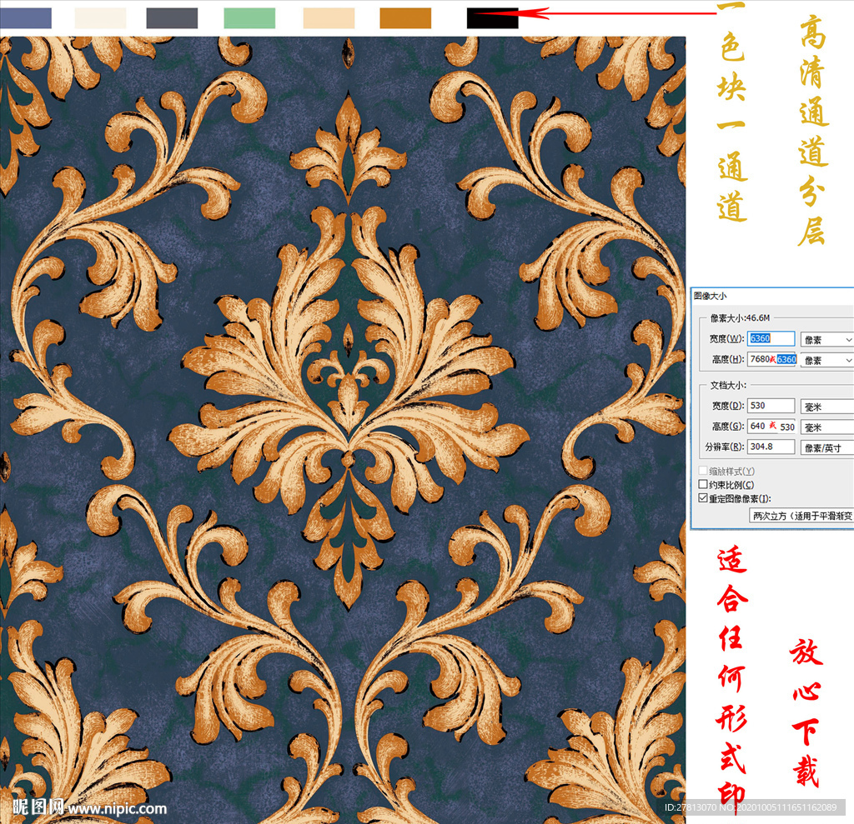The width and height of the screenshot is (854, 824).
Task: Open the pixel width 像素 unit dropdown
Action: click(826, 339)
